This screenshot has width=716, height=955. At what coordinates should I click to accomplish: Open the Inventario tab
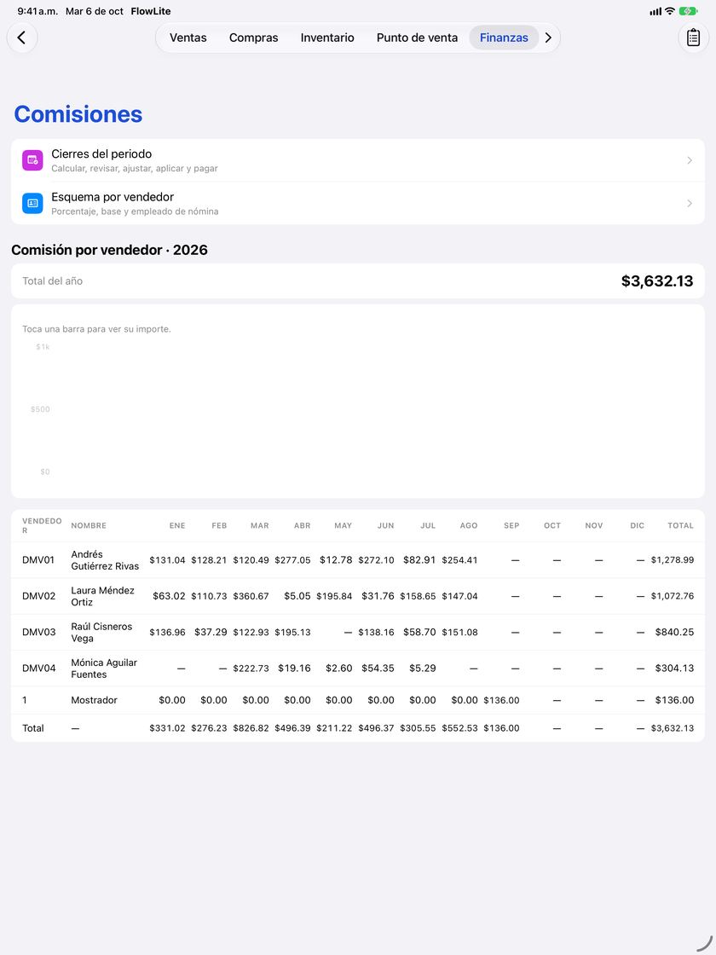327,38
